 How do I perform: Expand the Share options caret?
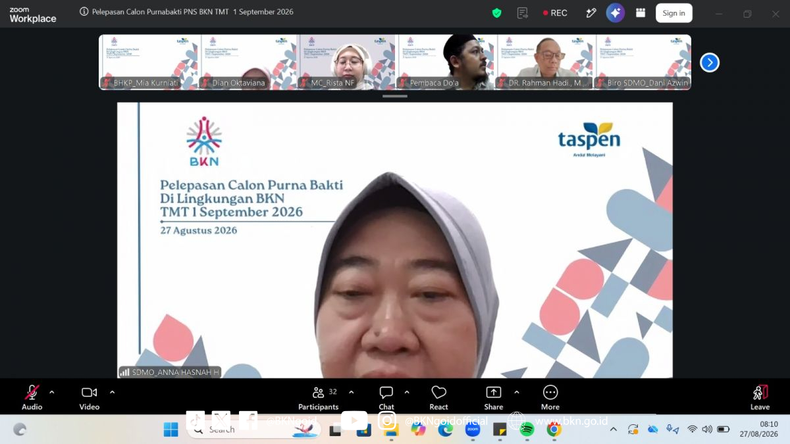[516, 392]
